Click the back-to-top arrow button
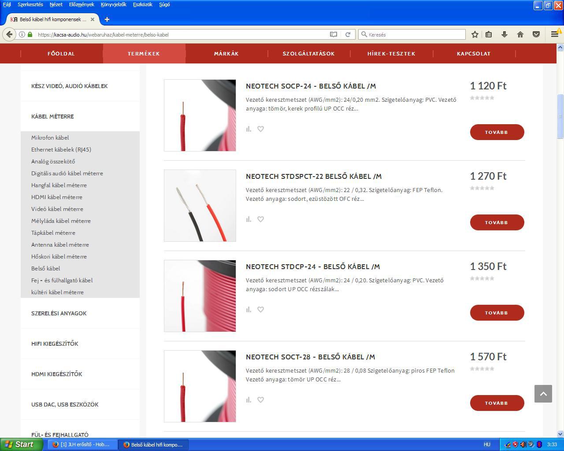The height and width of the screenshot is (451, 564). 543,394
